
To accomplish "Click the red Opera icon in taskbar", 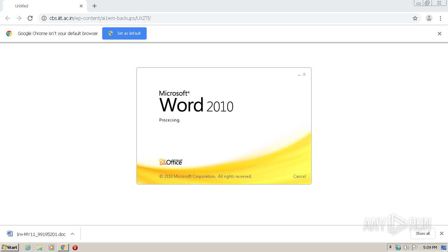I will tap(75, 247).
